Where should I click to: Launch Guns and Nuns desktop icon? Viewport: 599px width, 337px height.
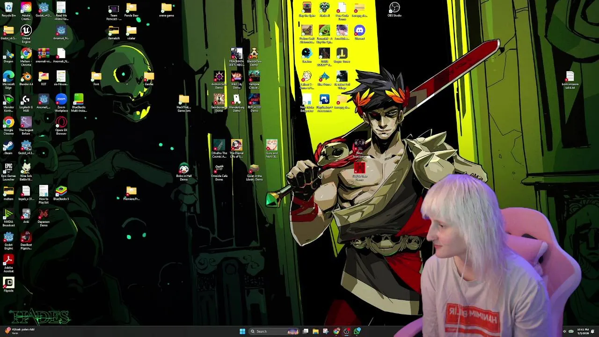[x=272, y=149]
